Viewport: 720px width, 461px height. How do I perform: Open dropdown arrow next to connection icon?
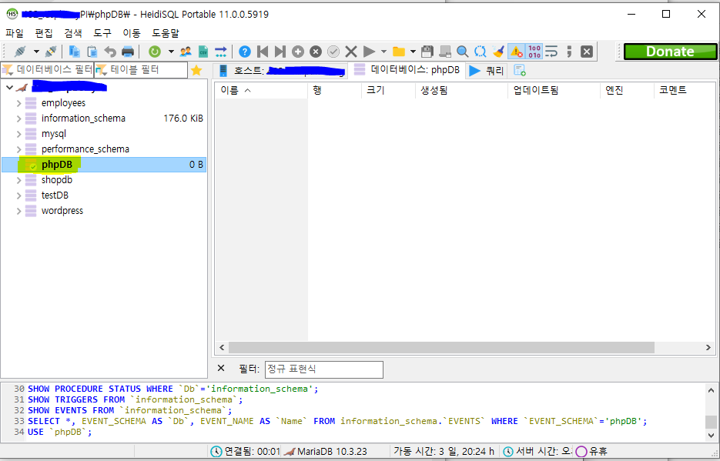(36, 52)
